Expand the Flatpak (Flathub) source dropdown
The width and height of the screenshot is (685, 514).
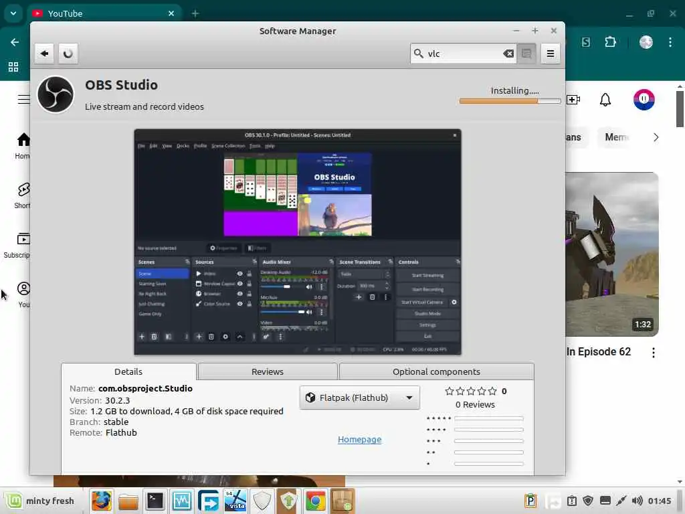[359, 398]
